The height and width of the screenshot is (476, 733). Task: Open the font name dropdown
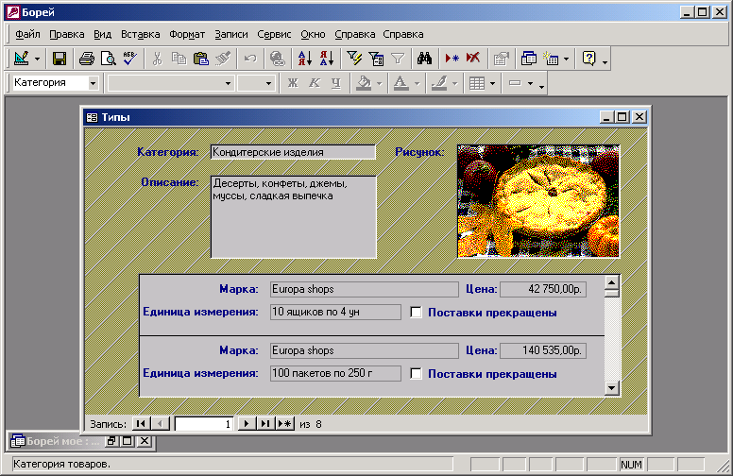pyautogui.click(x=228, y=83)
